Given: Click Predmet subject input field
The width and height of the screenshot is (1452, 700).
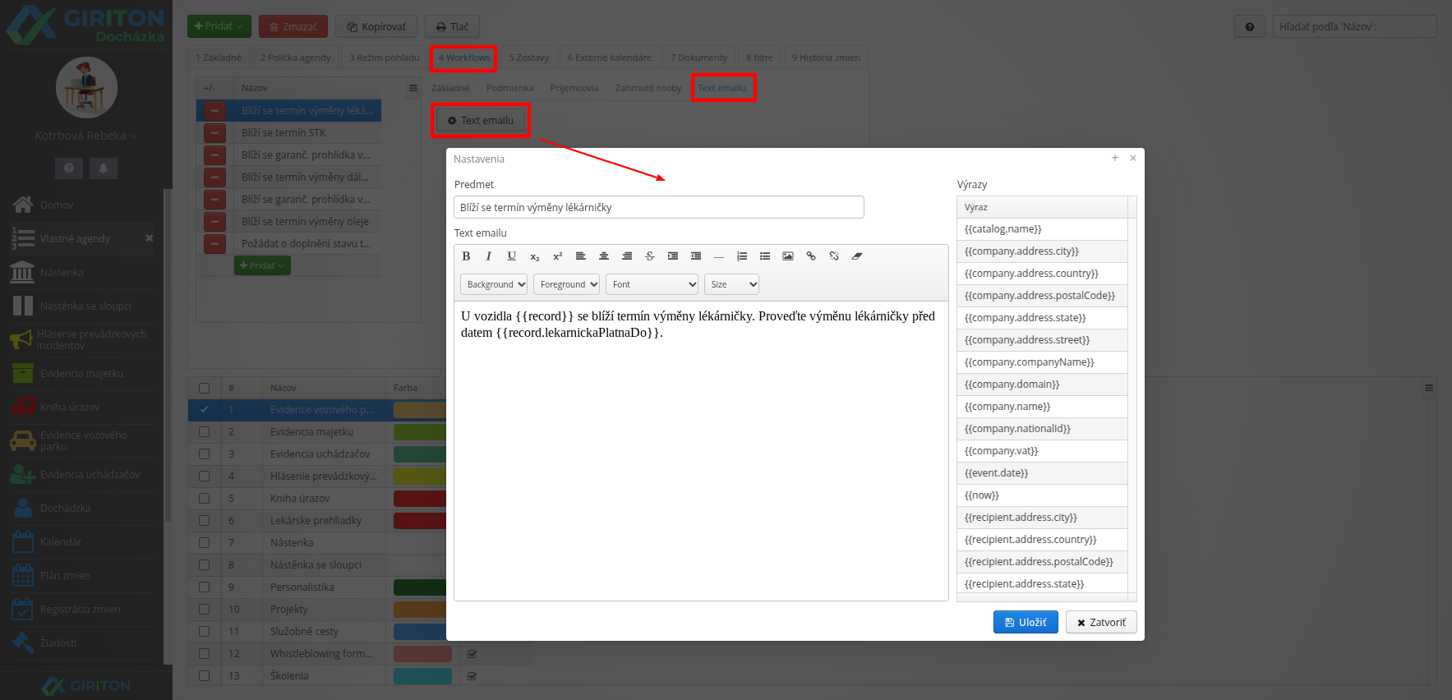Looking at the screenshot, I should coord(659,207).
